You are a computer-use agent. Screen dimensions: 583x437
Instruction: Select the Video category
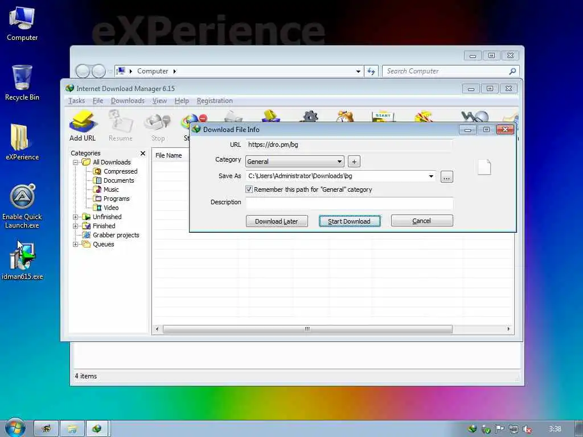click(x=111, y=208)
